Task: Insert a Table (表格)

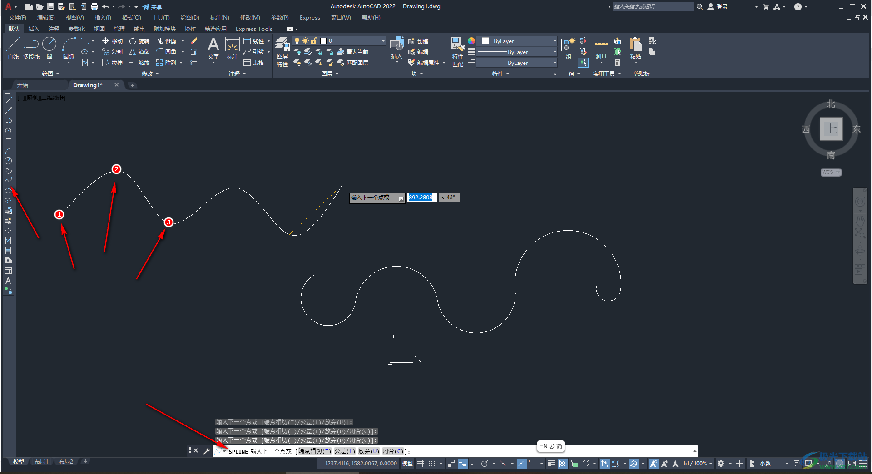Action: (253, 63)
